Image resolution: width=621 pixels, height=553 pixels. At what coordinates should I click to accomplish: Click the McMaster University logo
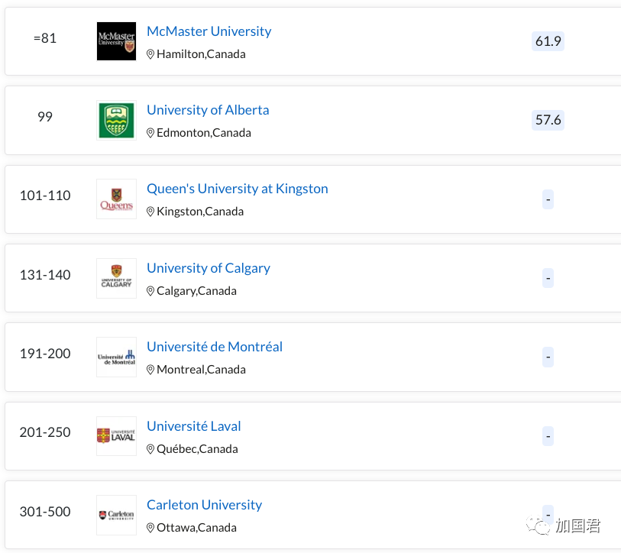coord(116,41)
